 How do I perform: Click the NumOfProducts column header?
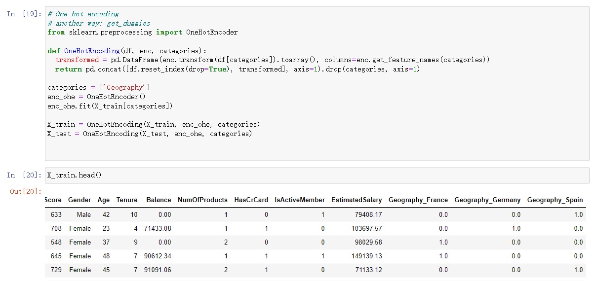pyautogui.click(x=202, y=200)
